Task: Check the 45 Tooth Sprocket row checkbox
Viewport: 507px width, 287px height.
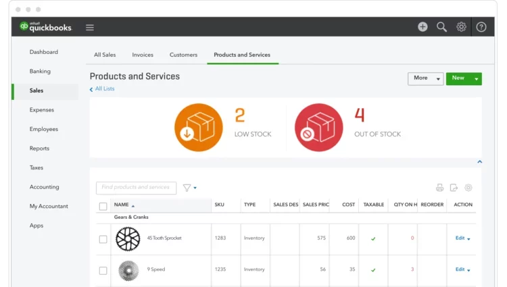Action: click(x=103, y=239)
